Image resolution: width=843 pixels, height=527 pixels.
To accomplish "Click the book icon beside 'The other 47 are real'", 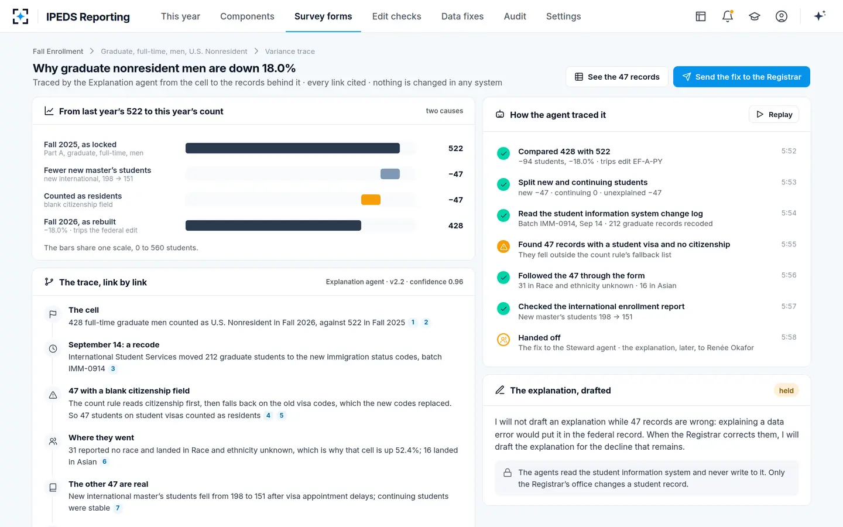I will tap(53, 488).
